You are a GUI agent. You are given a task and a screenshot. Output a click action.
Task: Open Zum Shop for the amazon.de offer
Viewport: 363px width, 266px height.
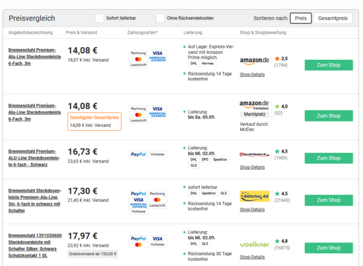[x=329, y=65]
